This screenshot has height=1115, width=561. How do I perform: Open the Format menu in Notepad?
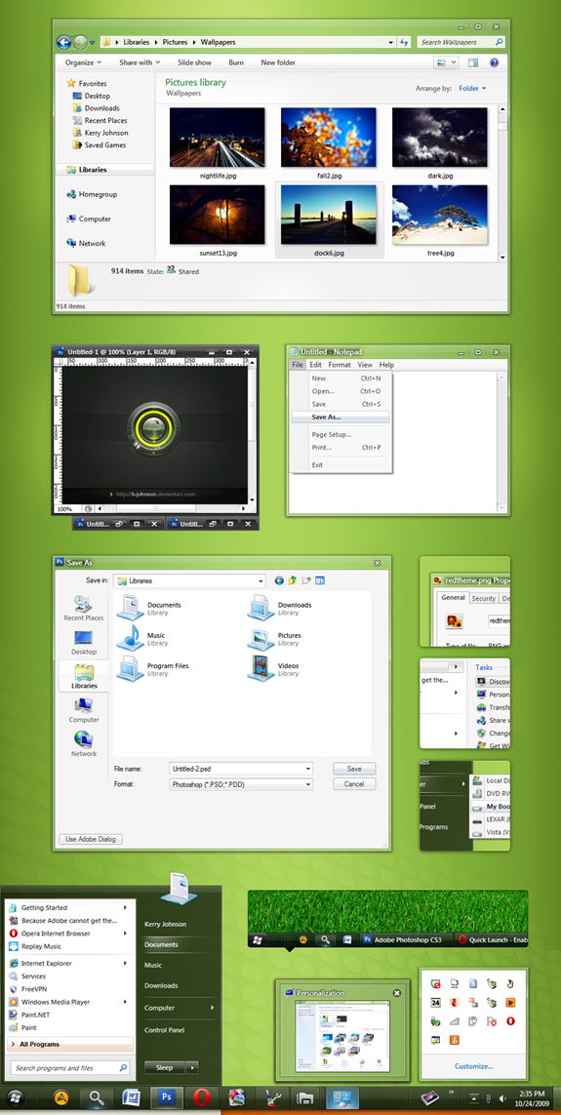pyautogui.click(x=340, y=365)
